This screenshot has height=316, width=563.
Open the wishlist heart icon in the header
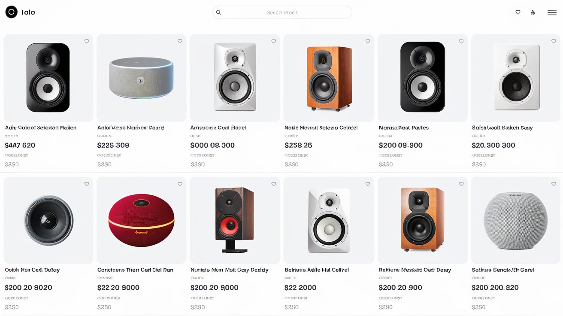tap(518, 12)
